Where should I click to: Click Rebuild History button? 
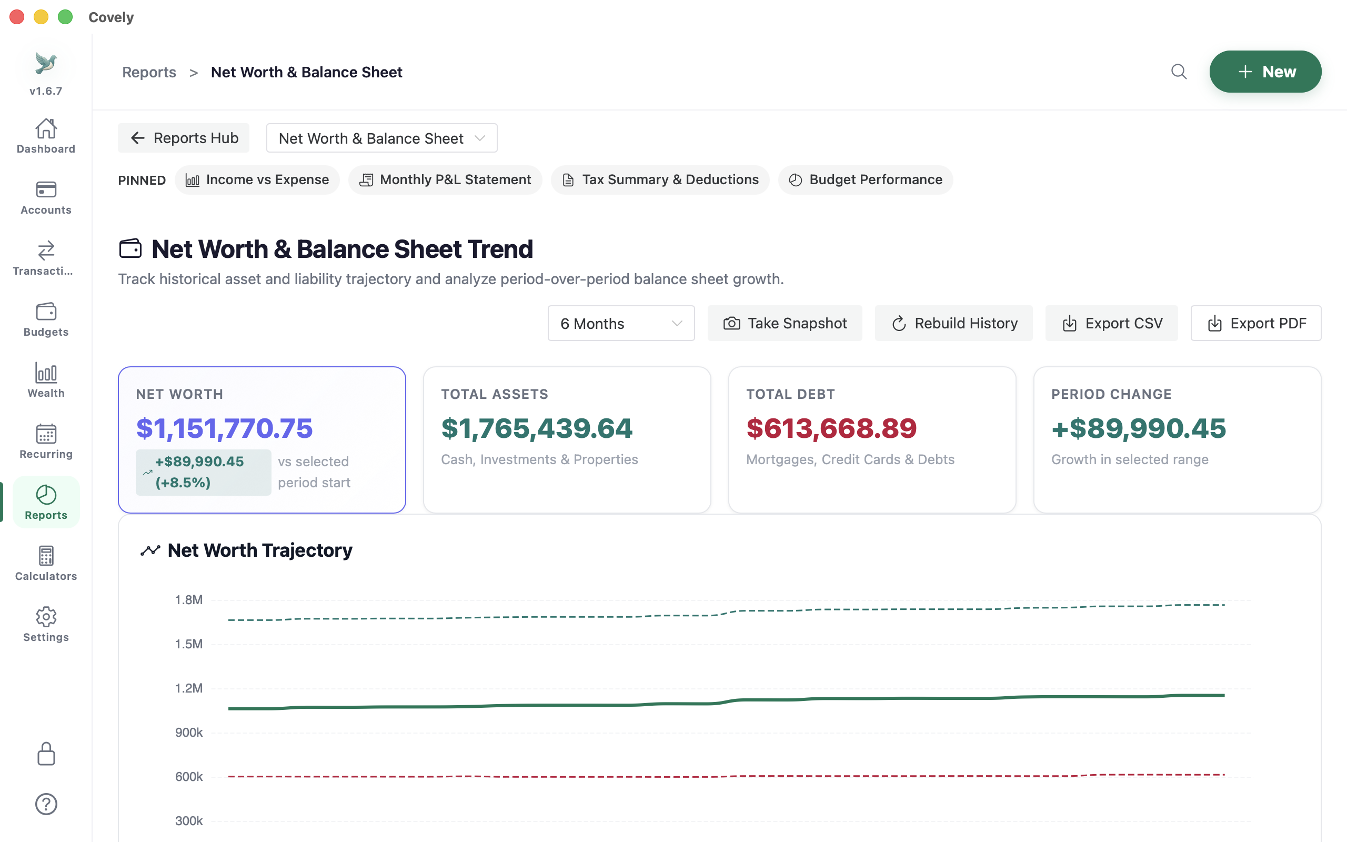(954, 324)
